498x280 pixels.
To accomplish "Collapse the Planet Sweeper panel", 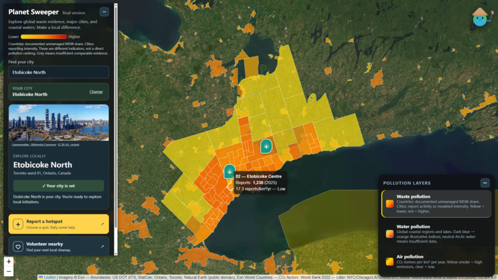I will coord(104,12).
